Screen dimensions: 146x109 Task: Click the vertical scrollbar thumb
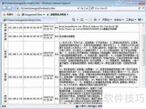click(x=143, y=50)
